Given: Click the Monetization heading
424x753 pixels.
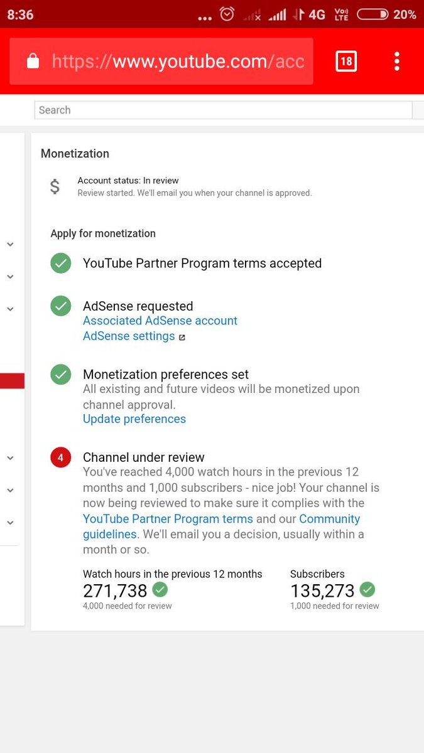Looking at the screenshot, I should pos(75,154).
